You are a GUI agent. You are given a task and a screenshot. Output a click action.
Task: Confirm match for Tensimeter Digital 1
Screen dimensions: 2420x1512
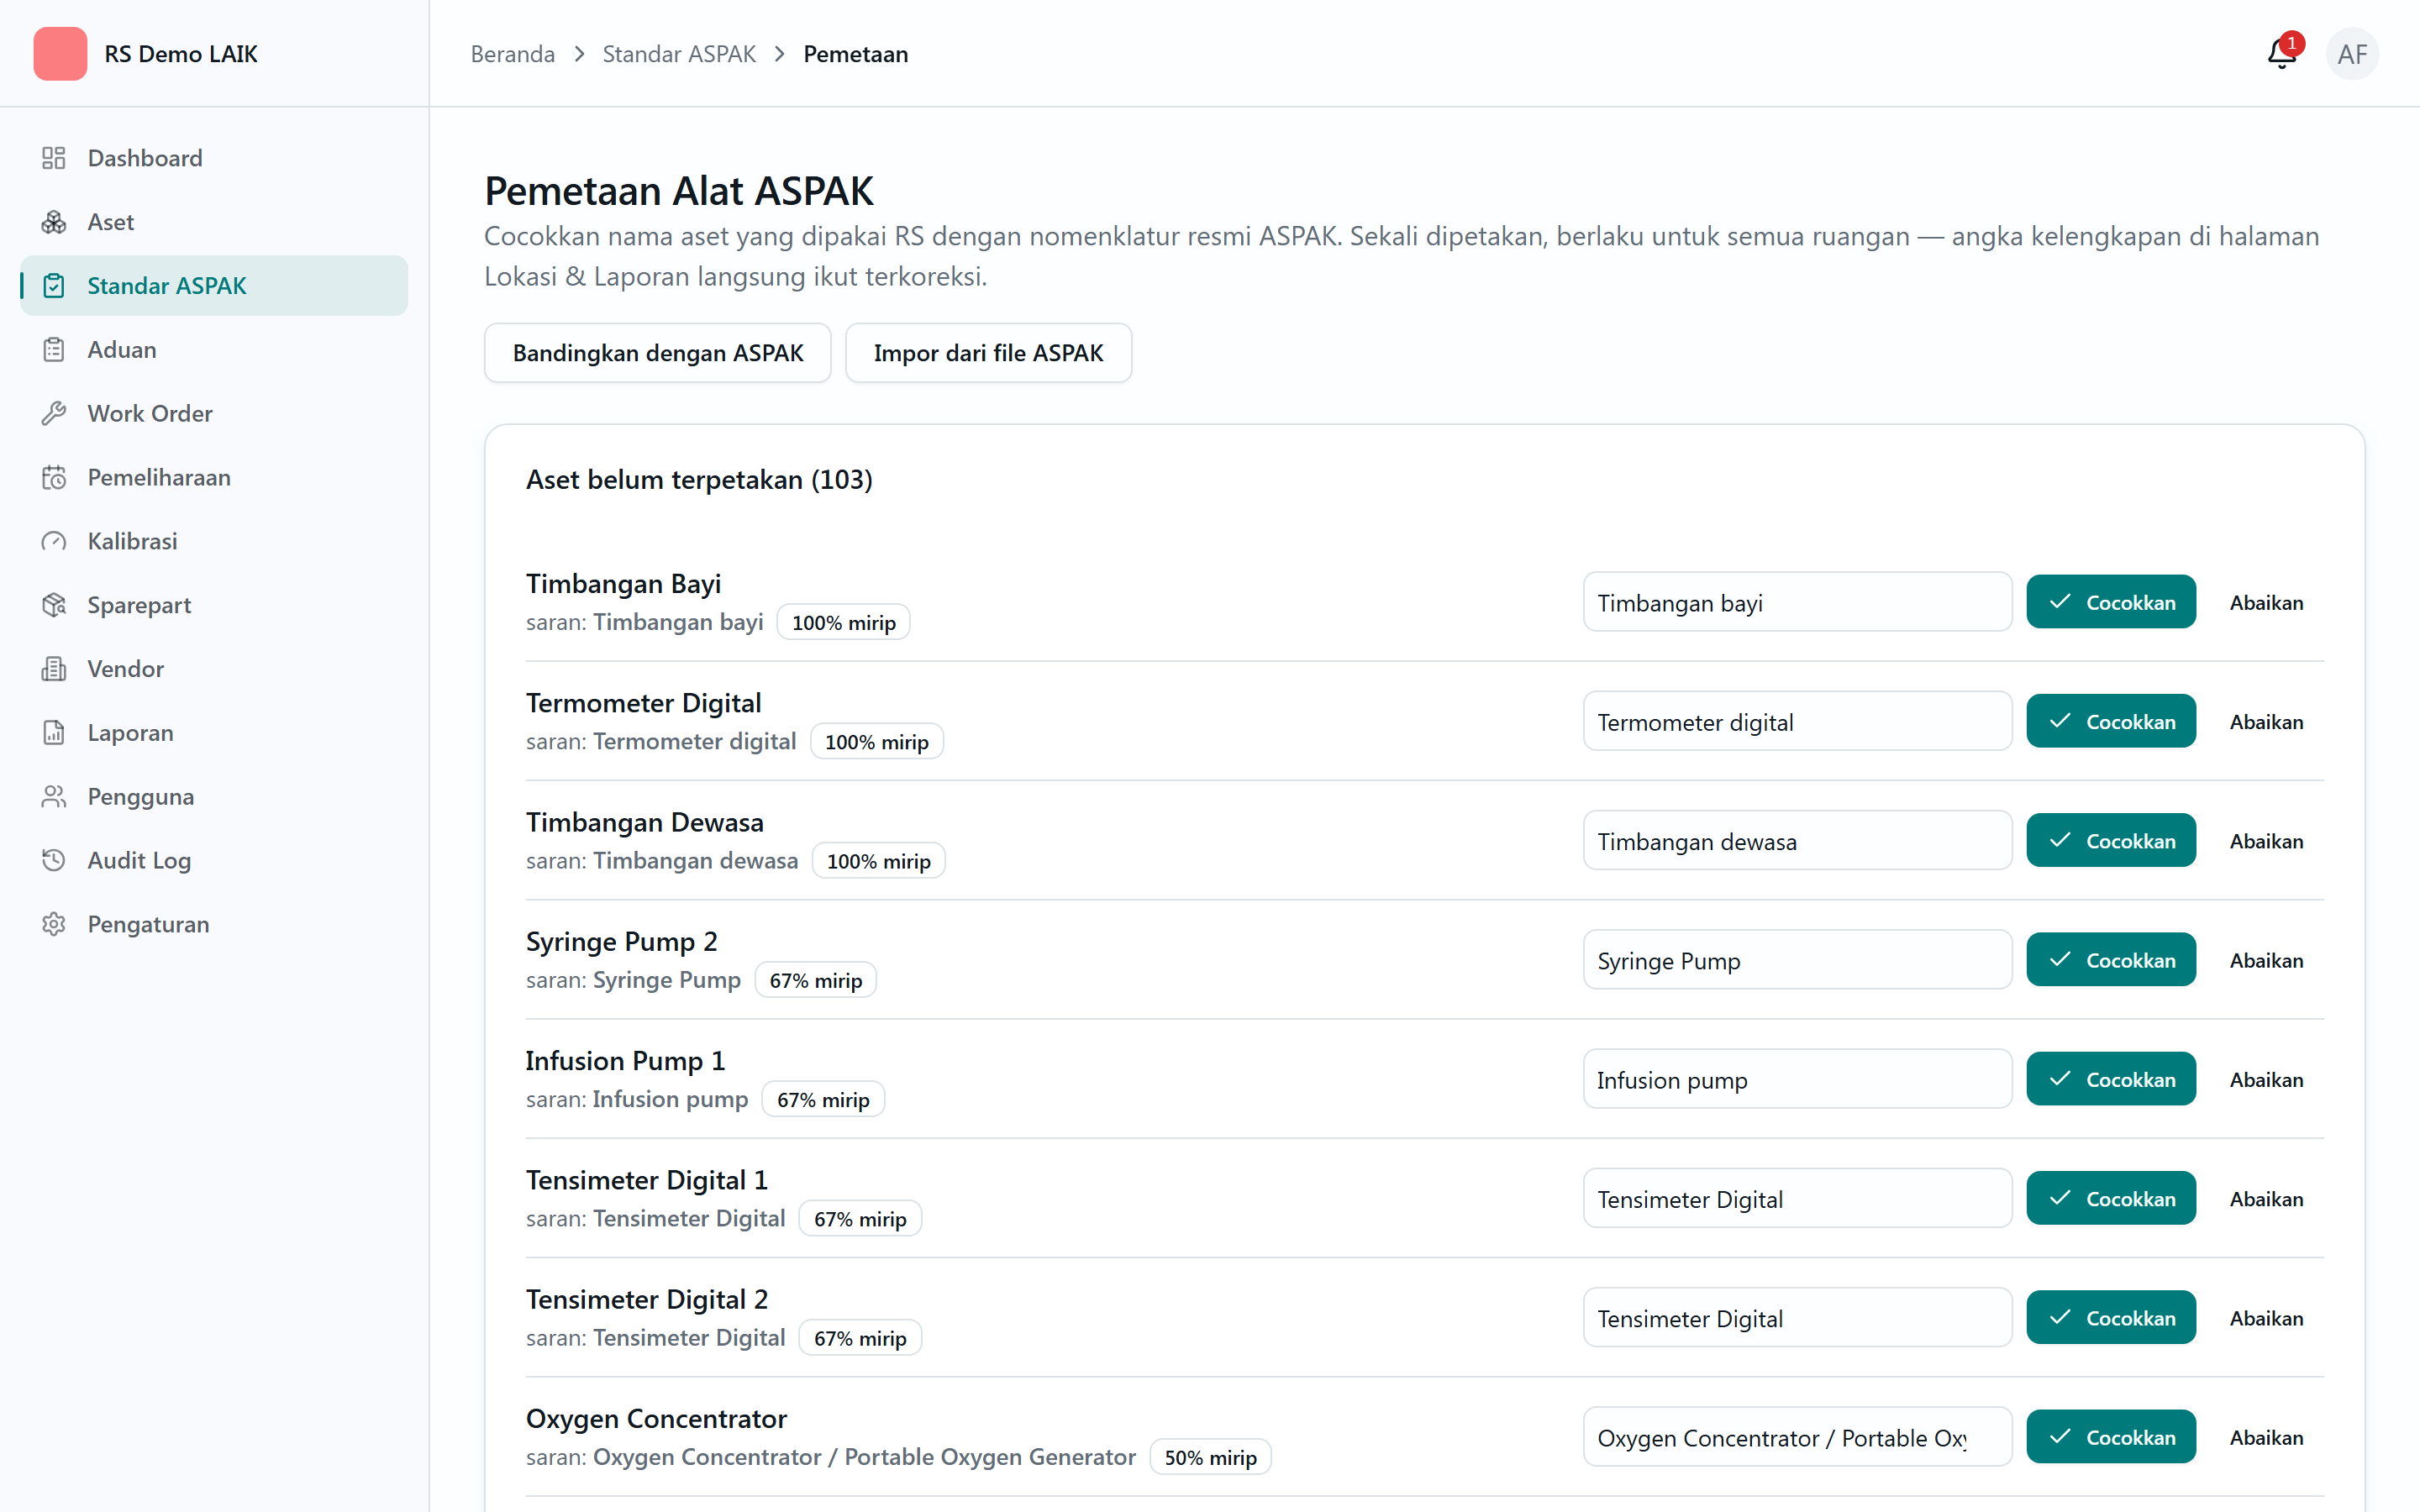click(x=2111, y=1198)
